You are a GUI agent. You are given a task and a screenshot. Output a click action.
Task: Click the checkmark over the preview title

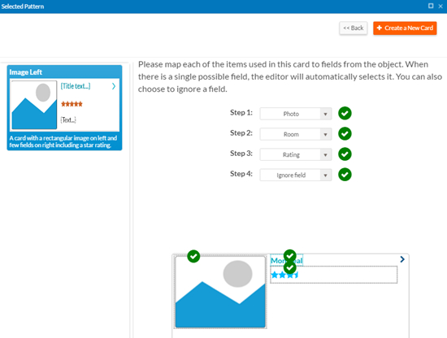(x=290, y=256)
